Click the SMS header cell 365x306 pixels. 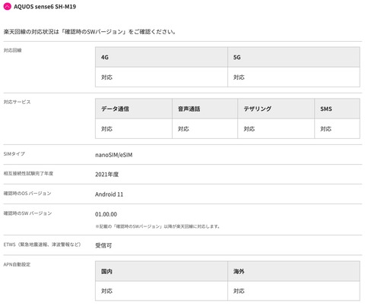click(x=337, y=109)
